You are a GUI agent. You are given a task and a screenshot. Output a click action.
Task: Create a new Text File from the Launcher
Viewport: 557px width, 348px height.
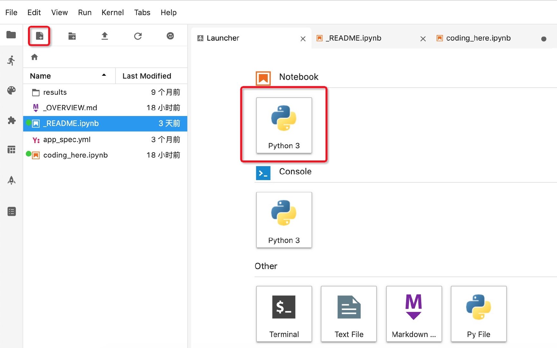point(349,314)
